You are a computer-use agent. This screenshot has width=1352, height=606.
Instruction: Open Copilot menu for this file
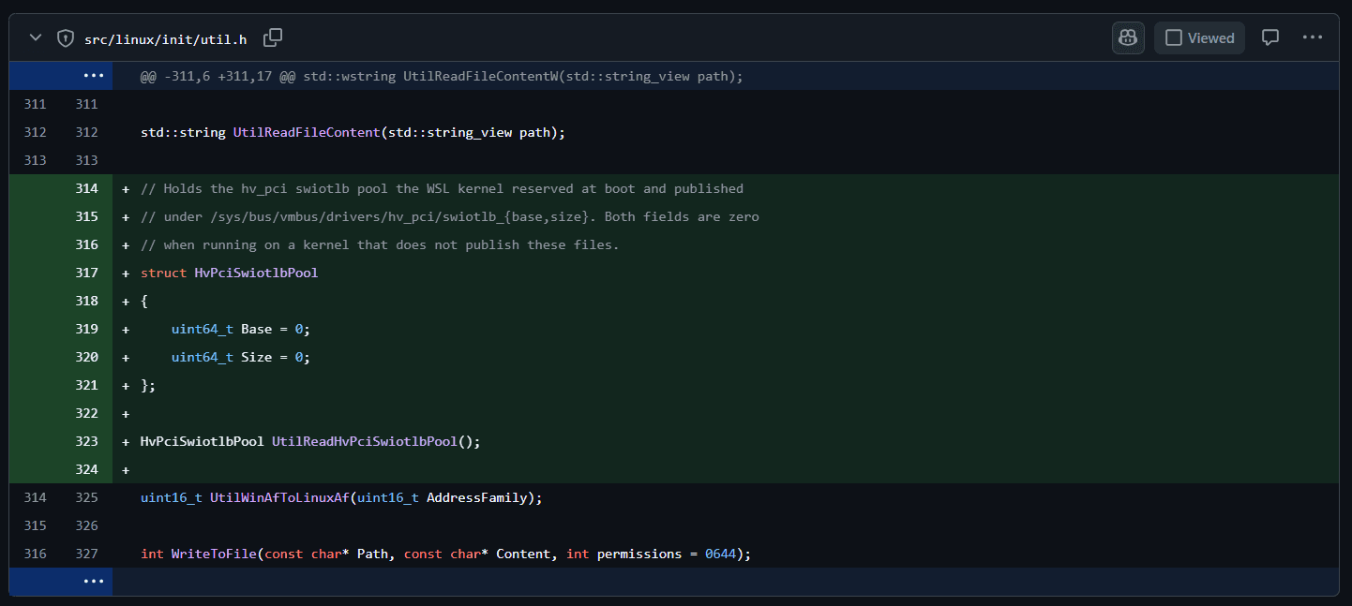point(1128,37)
